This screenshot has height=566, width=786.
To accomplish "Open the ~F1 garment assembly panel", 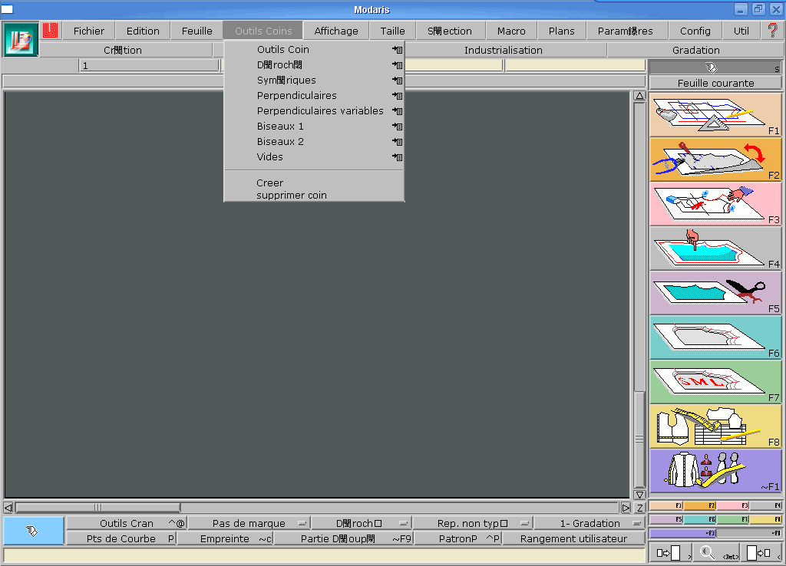I will 715,472.
